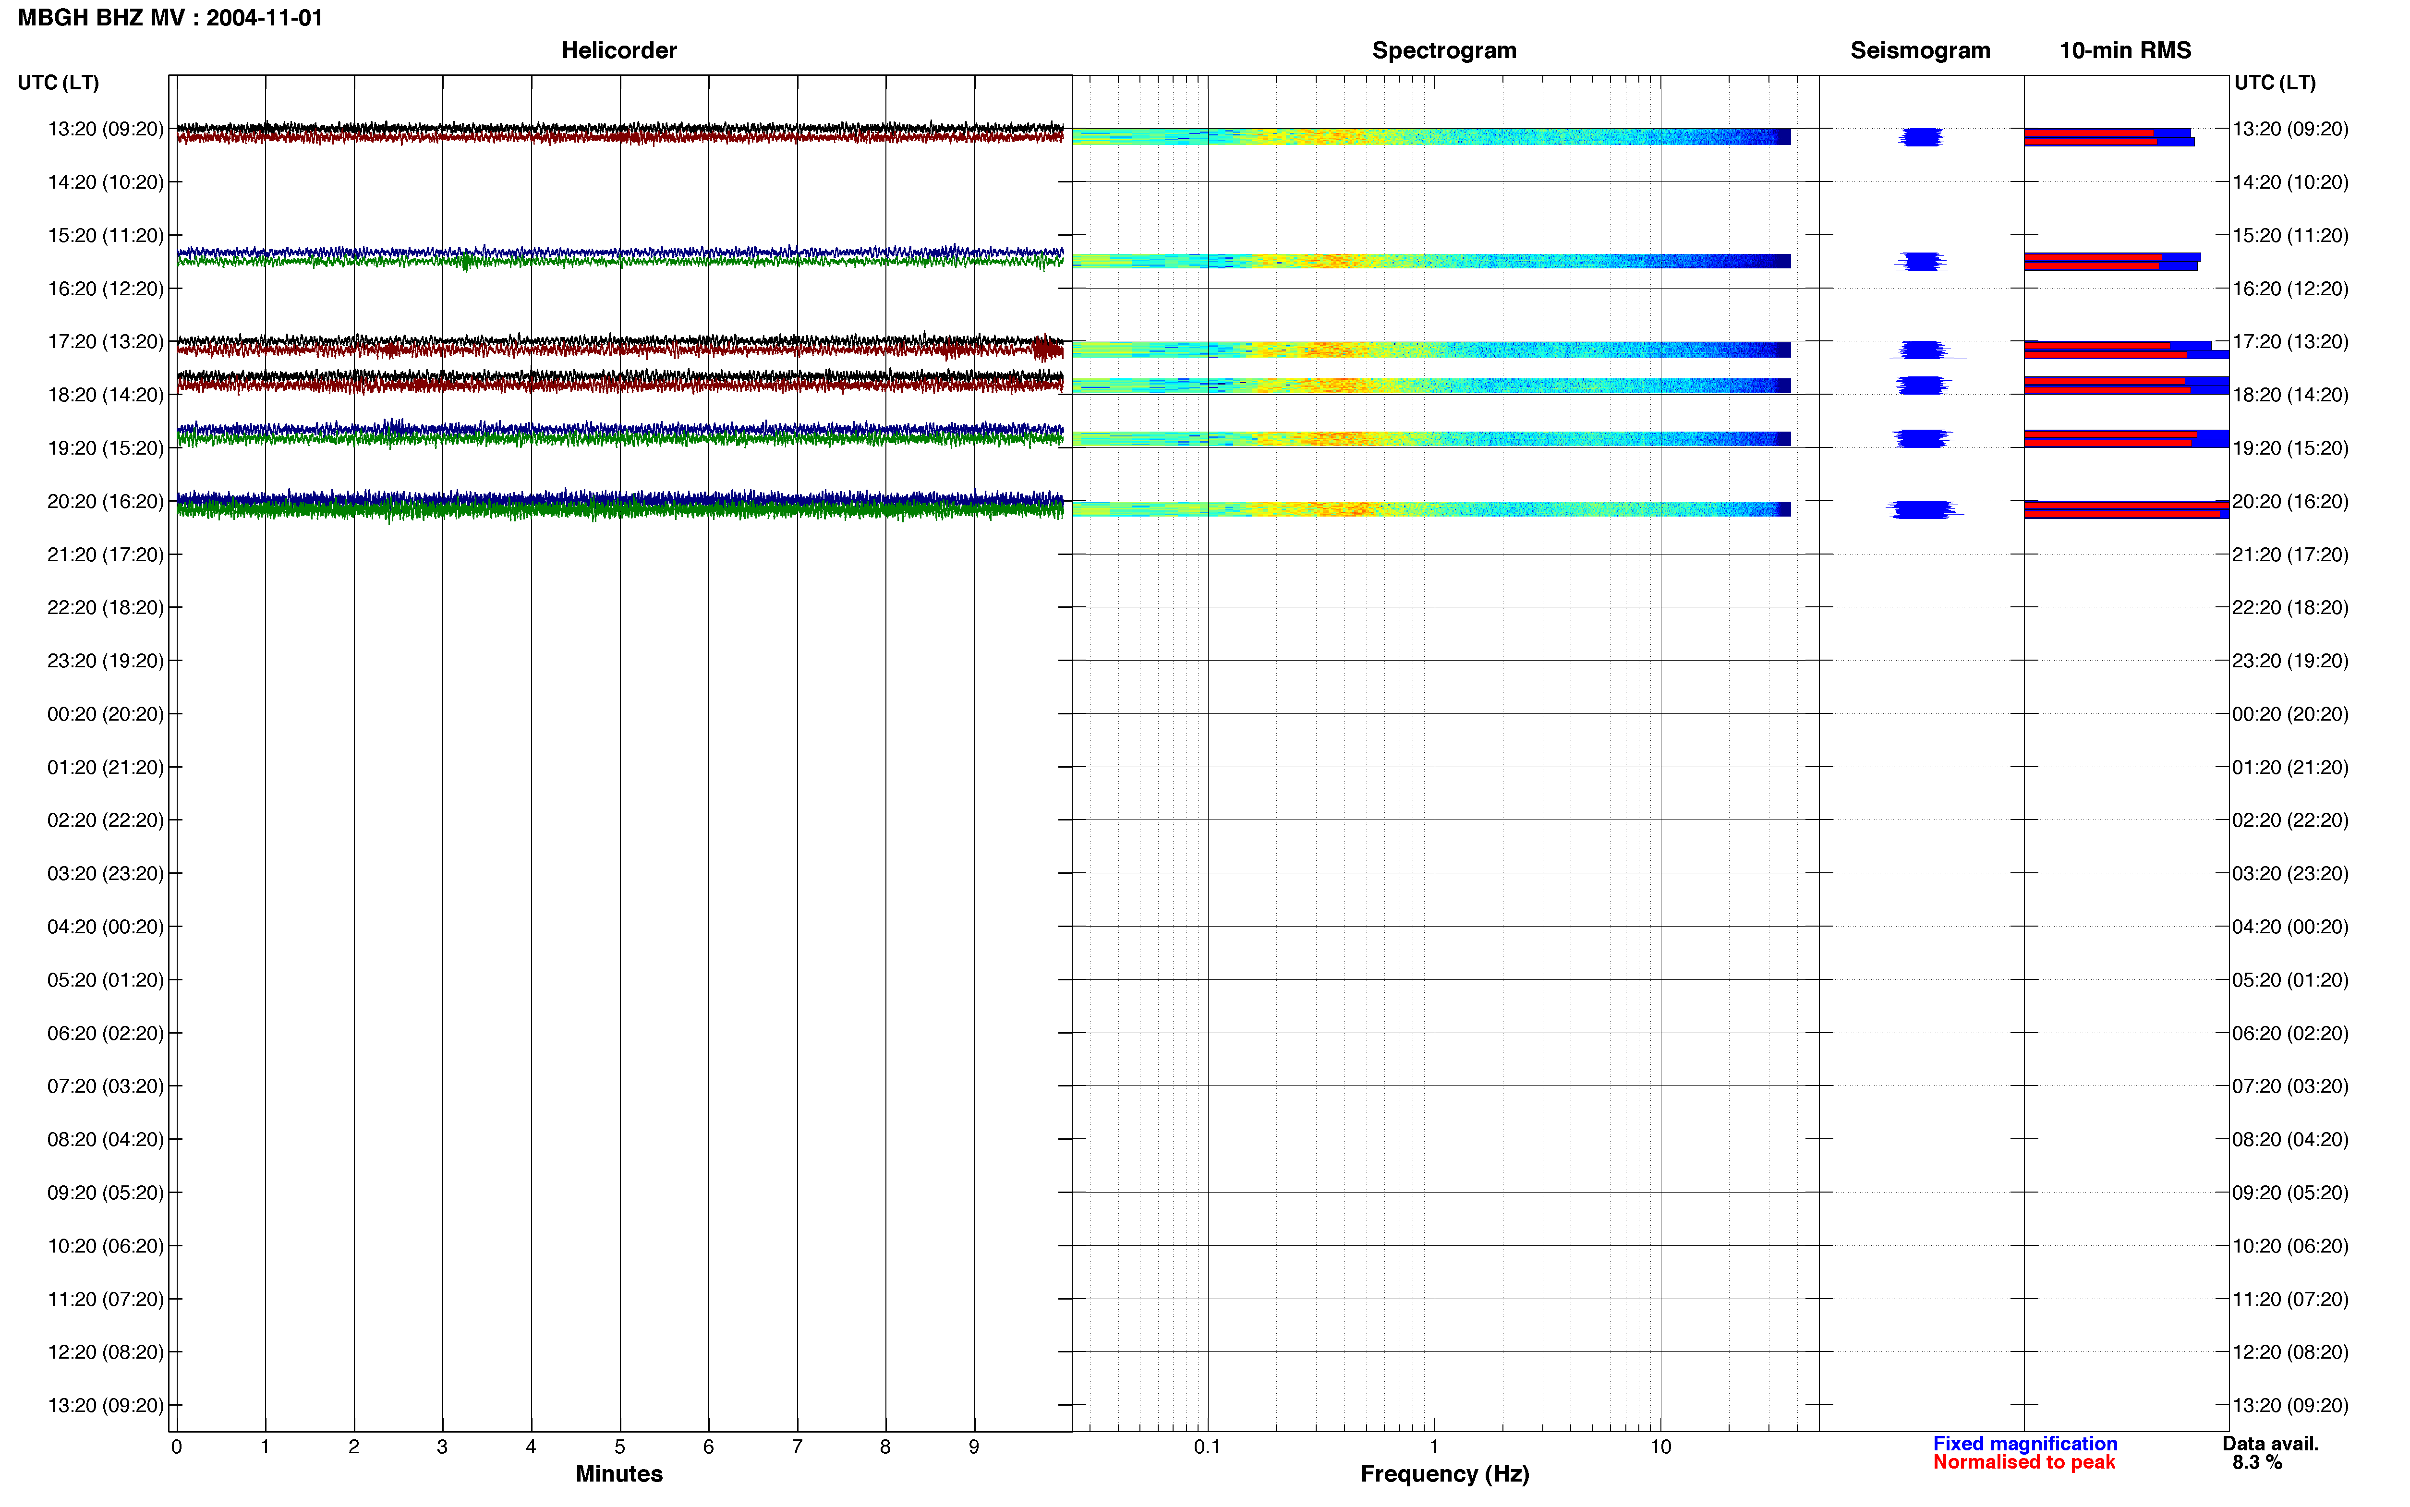Click the '8.3 %' data availability value
The width and height of the screenshot is (2410, 1507).
coord(2257,1462)
